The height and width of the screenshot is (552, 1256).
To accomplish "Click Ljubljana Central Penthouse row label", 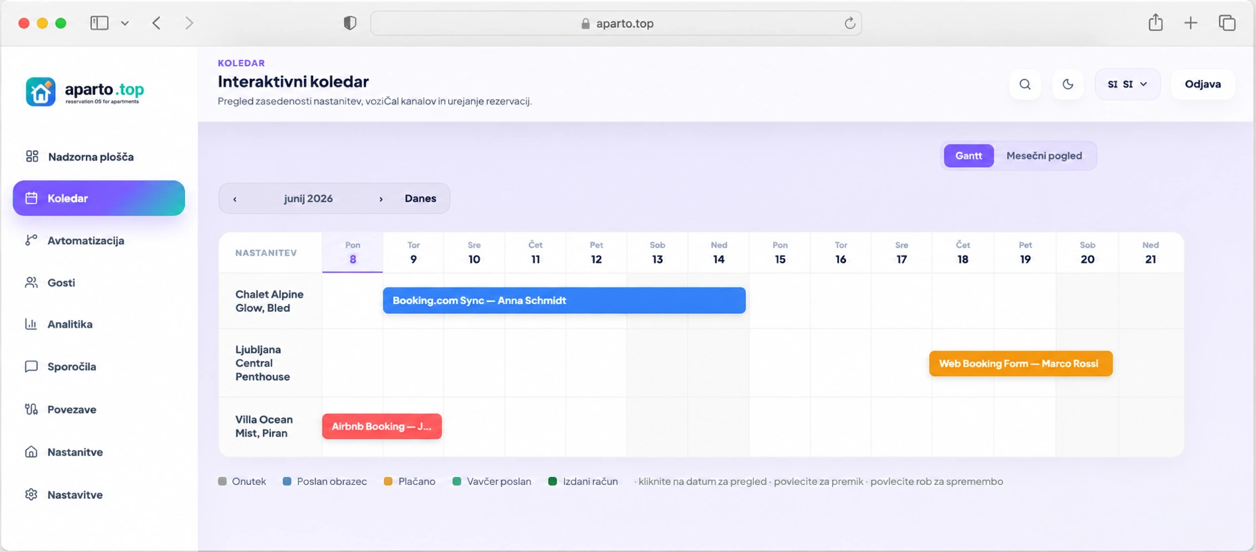I will click(263, 363).
